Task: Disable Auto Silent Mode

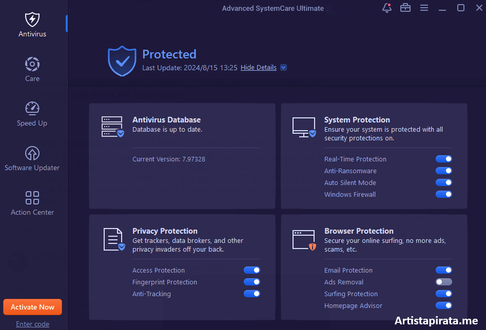Action: click(x=443, y=182)
